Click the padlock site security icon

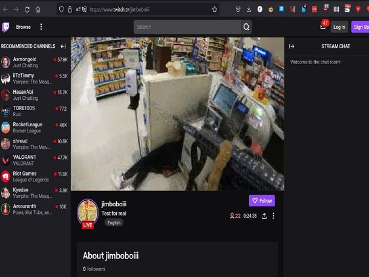click(x=70, y=10)
